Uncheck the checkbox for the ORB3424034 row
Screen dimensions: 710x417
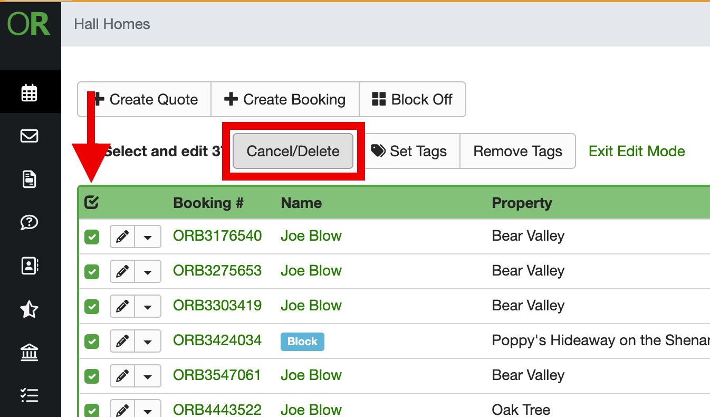pyautogui.click(x=92, y=342)
